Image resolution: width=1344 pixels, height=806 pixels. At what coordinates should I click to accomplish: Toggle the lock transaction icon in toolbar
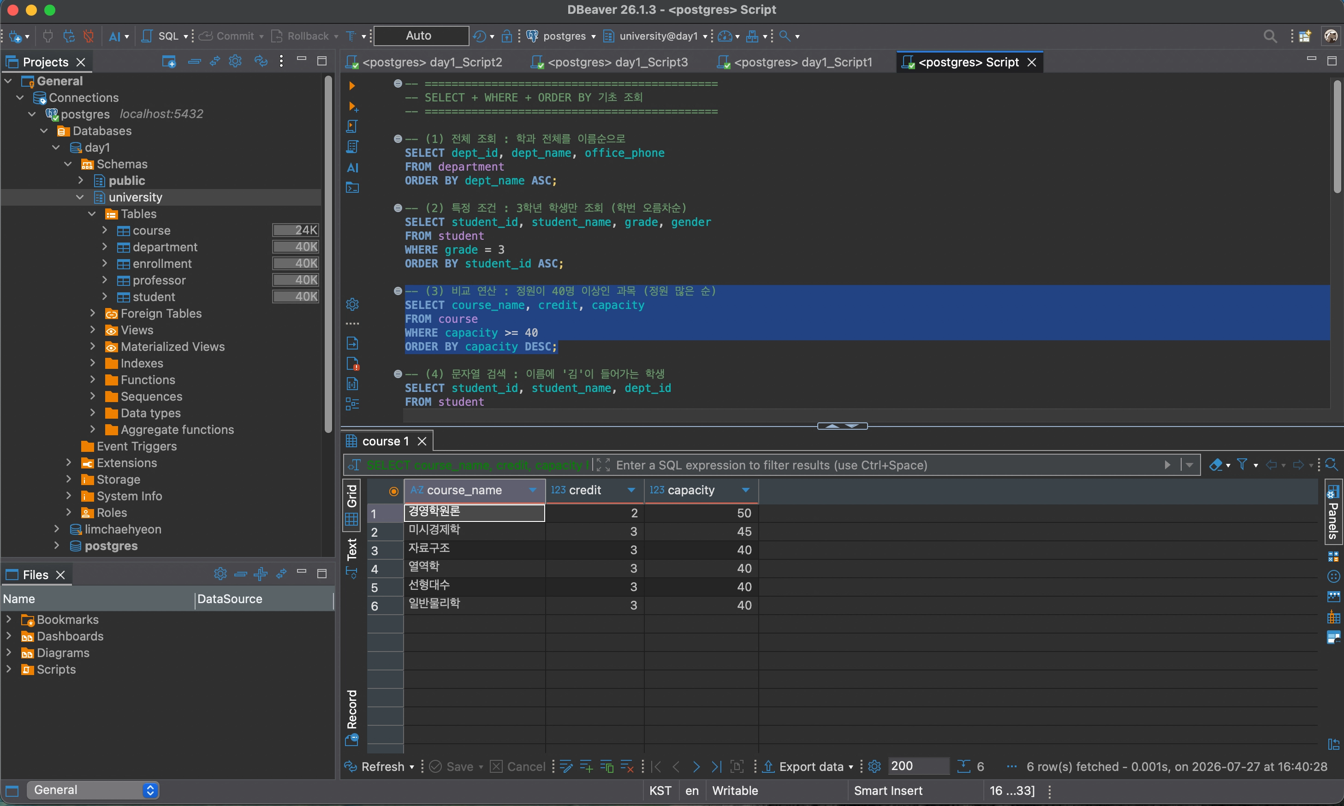[506, 36]
